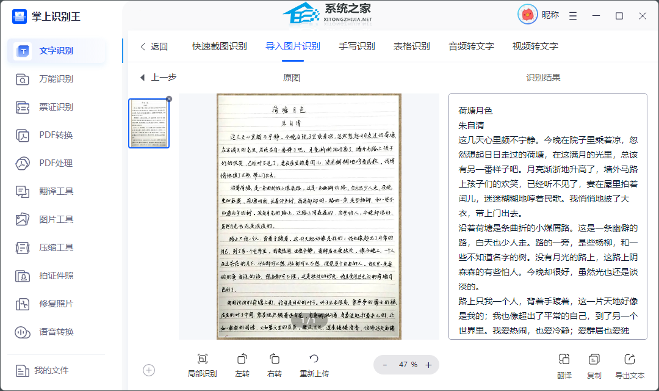Increase zoom with the plus button
Screen dimensions: 659x391
[428, 365]
